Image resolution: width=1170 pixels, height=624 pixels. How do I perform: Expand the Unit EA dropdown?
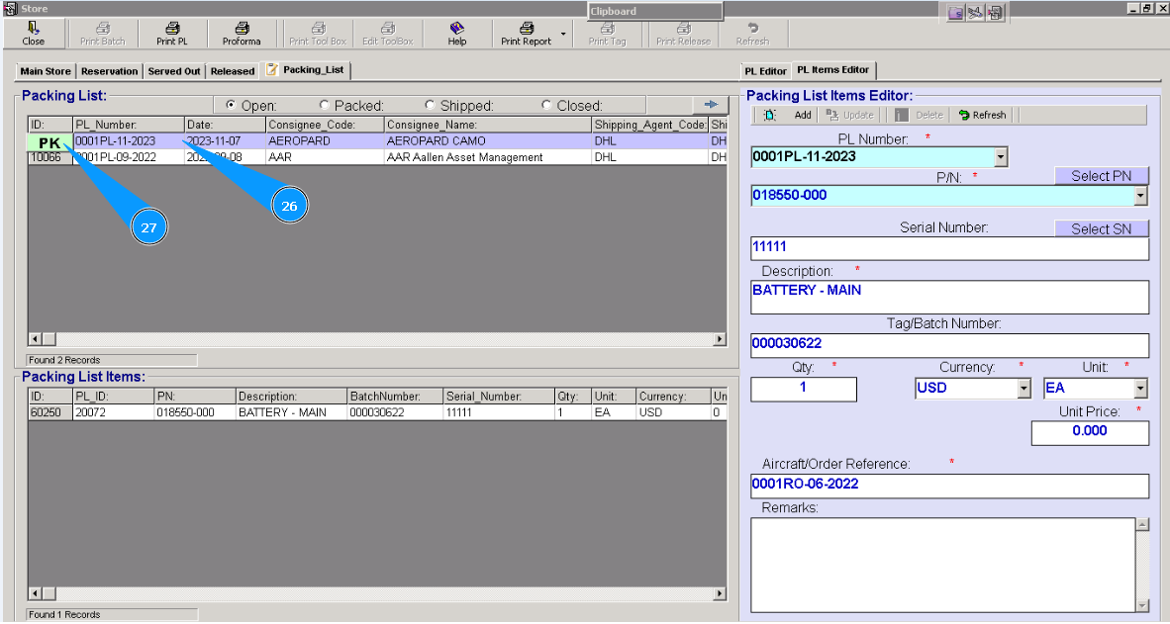(x=1140, y=389)
